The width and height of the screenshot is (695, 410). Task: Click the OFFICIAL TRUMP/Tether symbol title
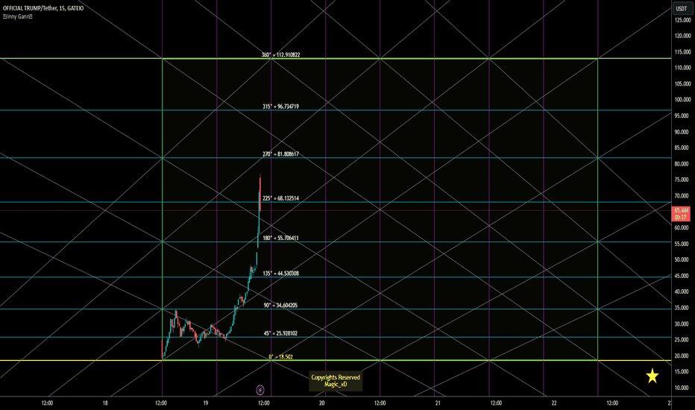click(x=43, y=8)
